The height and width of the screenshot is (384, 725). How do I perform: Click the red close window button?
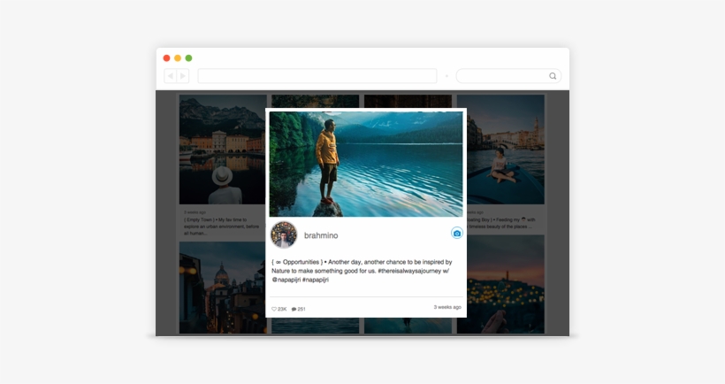[x=166, y=58]
